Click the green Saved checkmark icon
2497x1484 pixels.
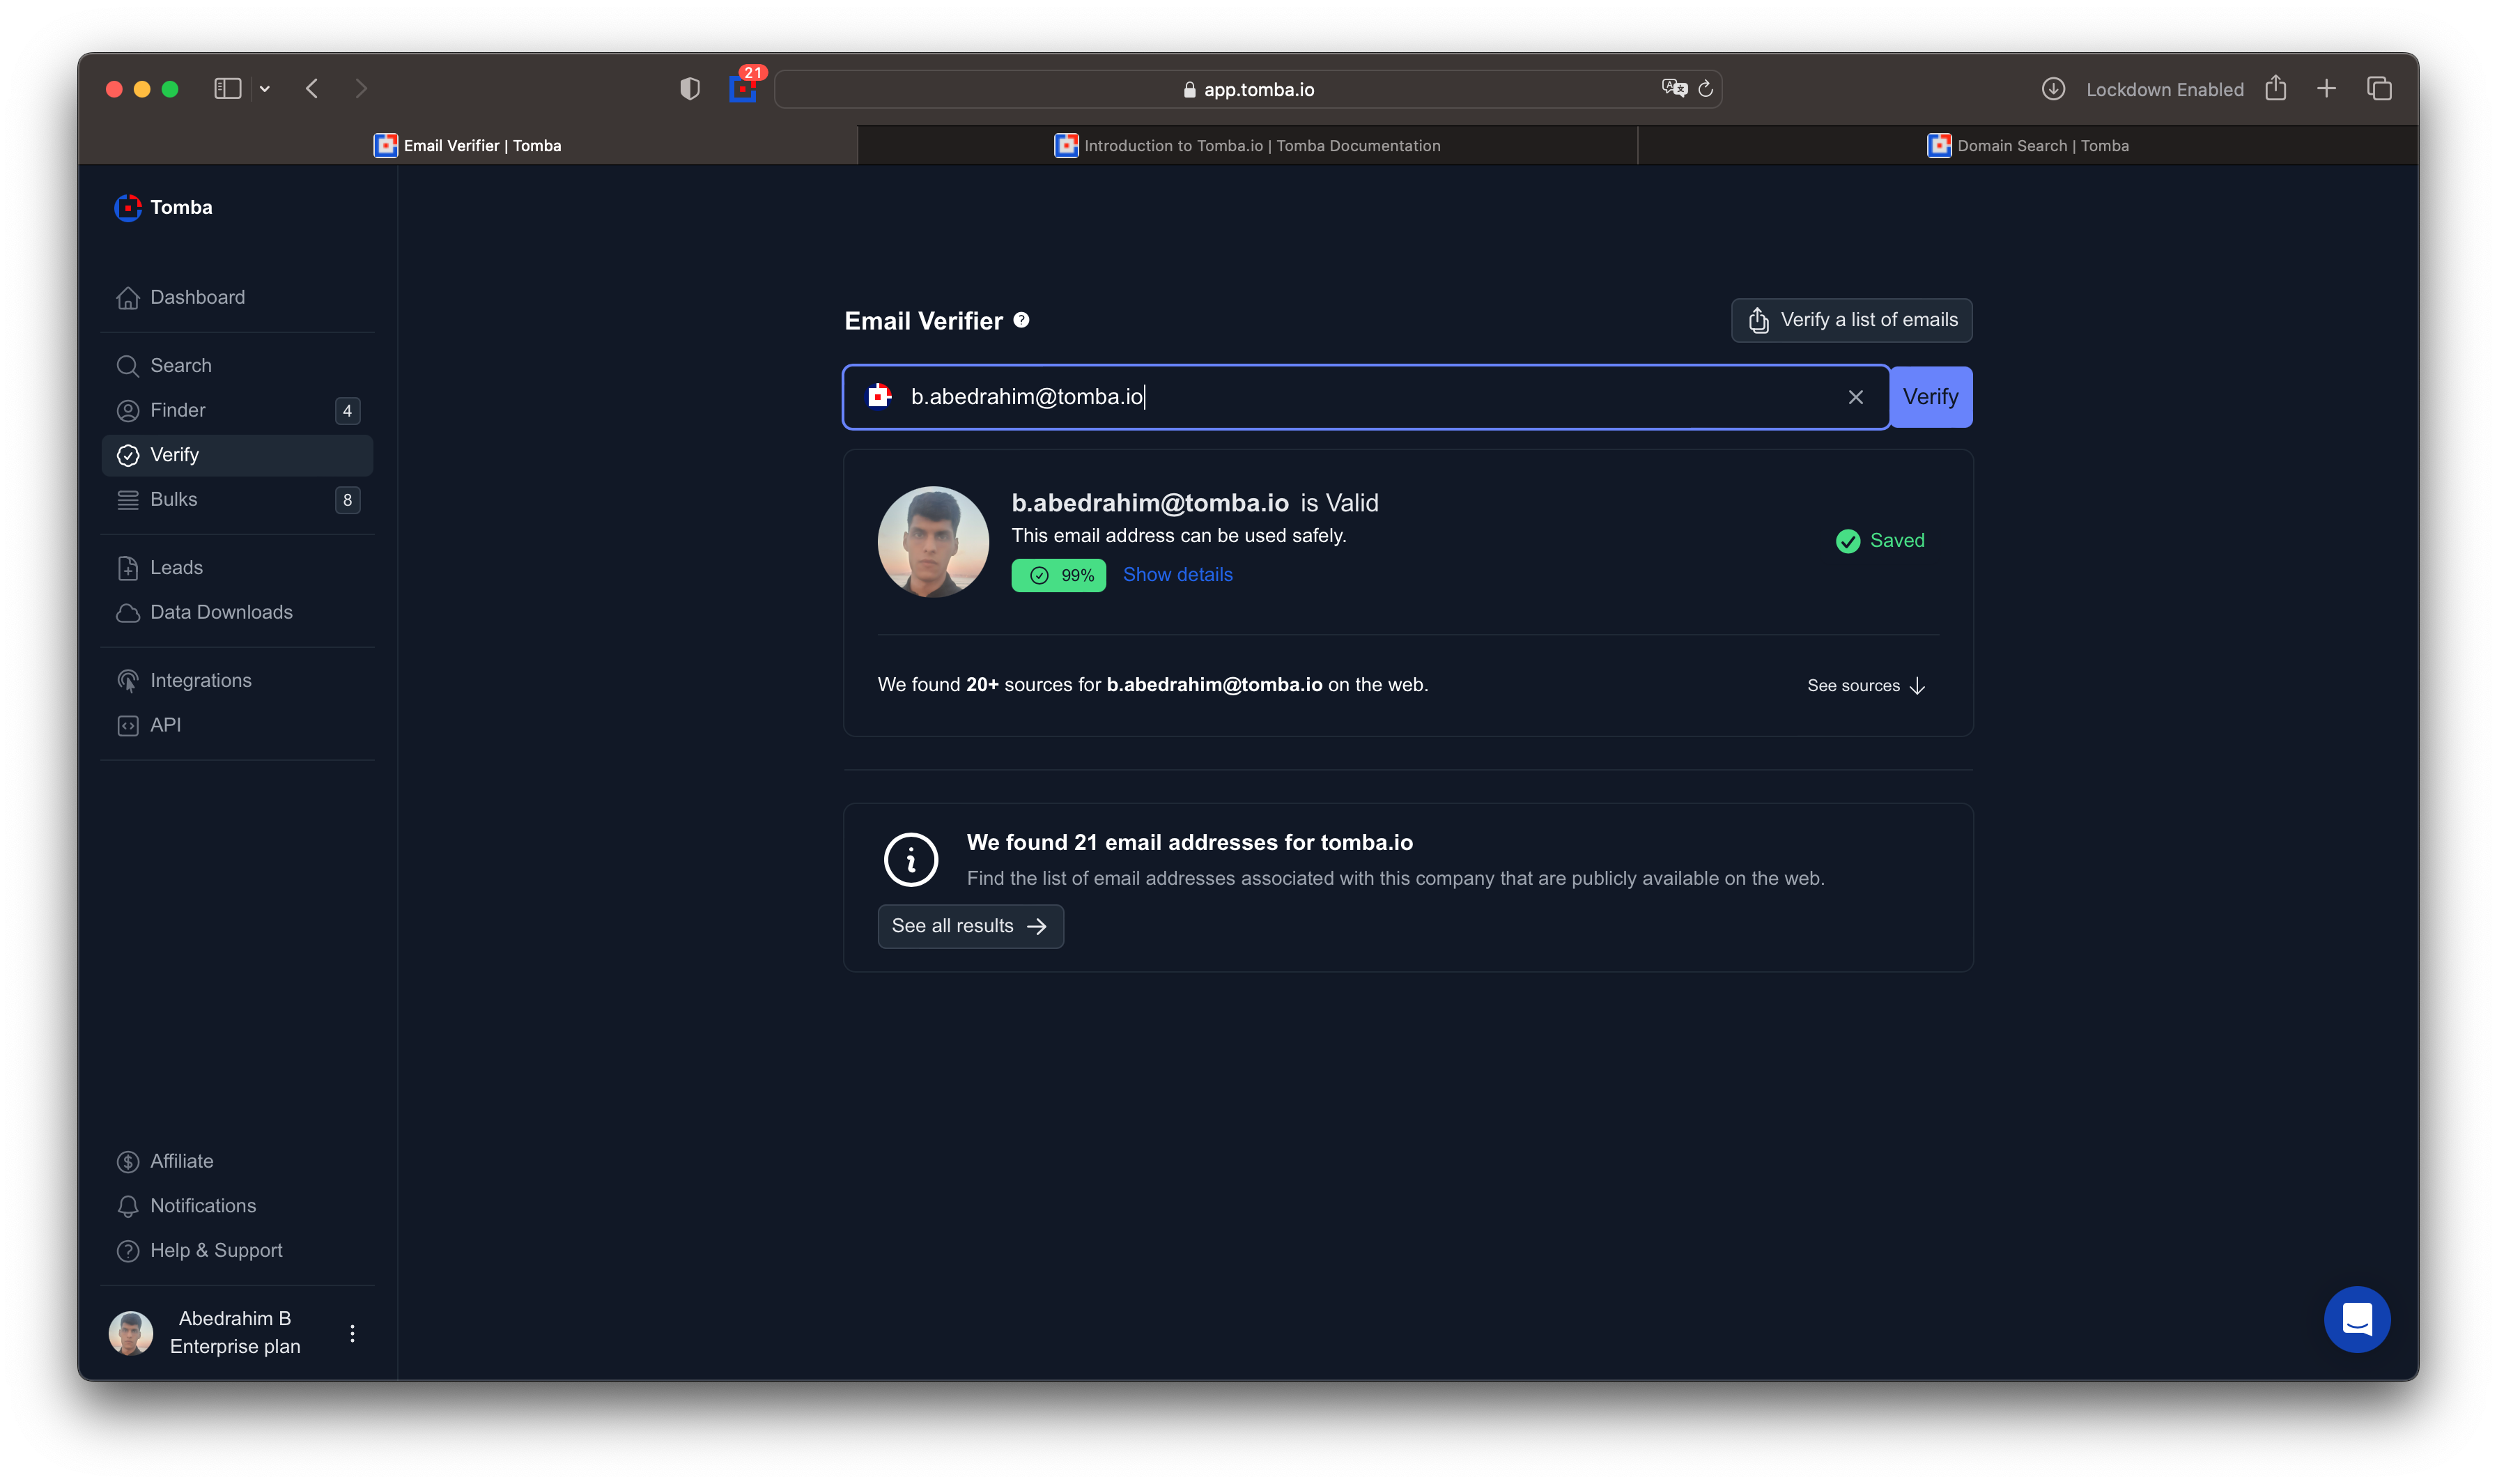pyautogui.click(x=1847, y=541)
